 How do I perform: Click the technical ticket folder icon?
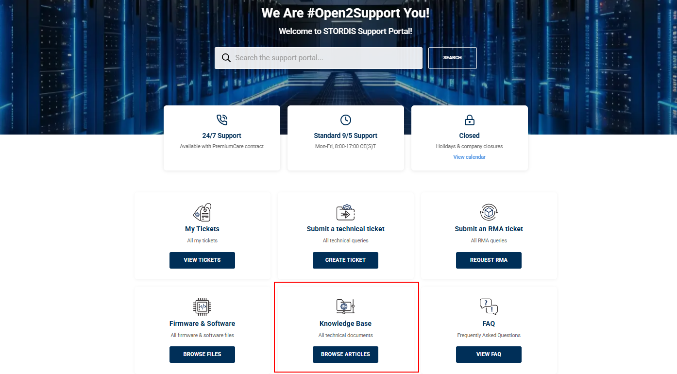click(x=345, y=212)
